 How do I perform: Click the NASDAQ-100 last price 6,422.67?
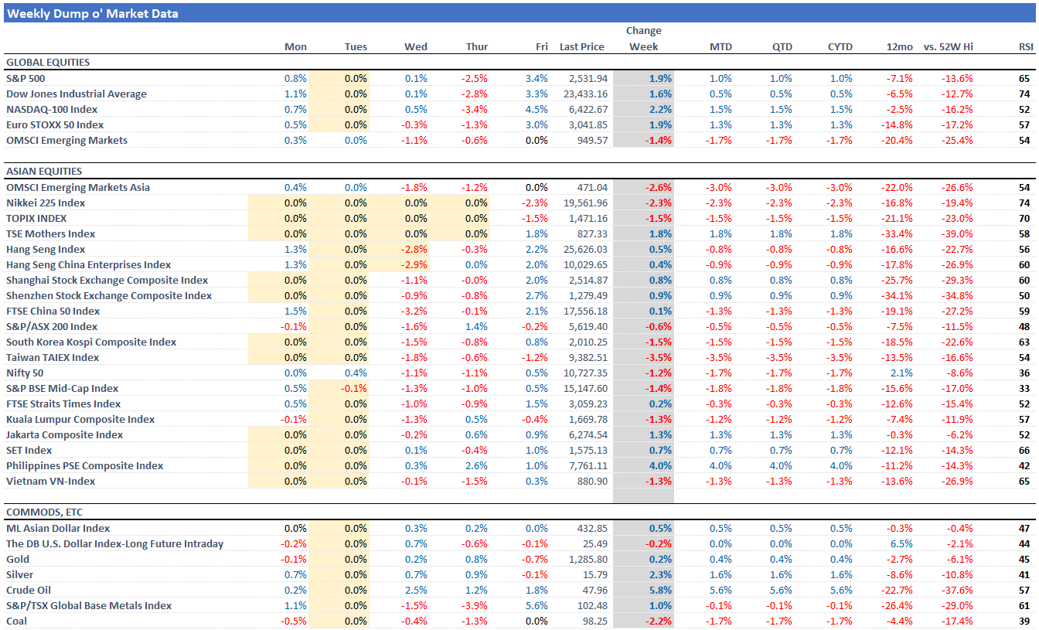(588, 109)
